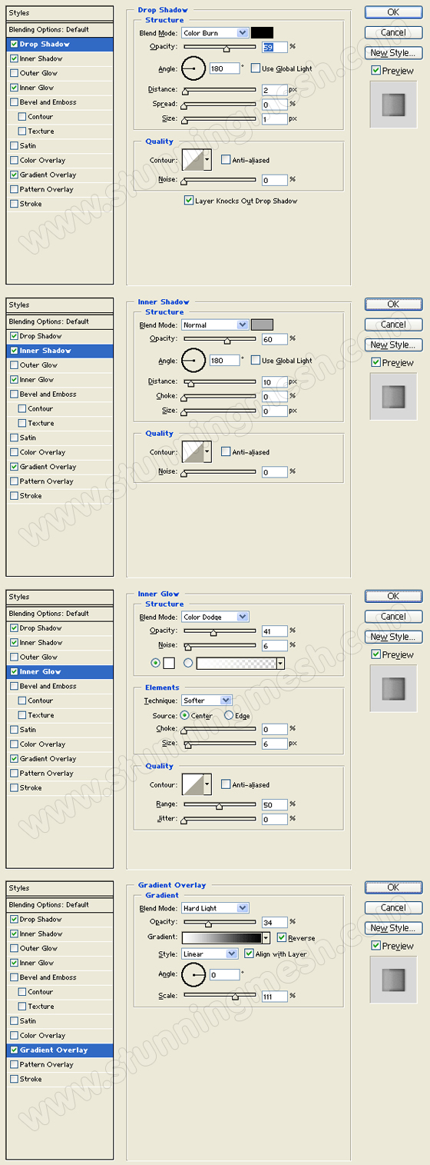Click the angle dial in Gradient Overlay settings
Screen dimensions: 430x1165
[193, 974]
